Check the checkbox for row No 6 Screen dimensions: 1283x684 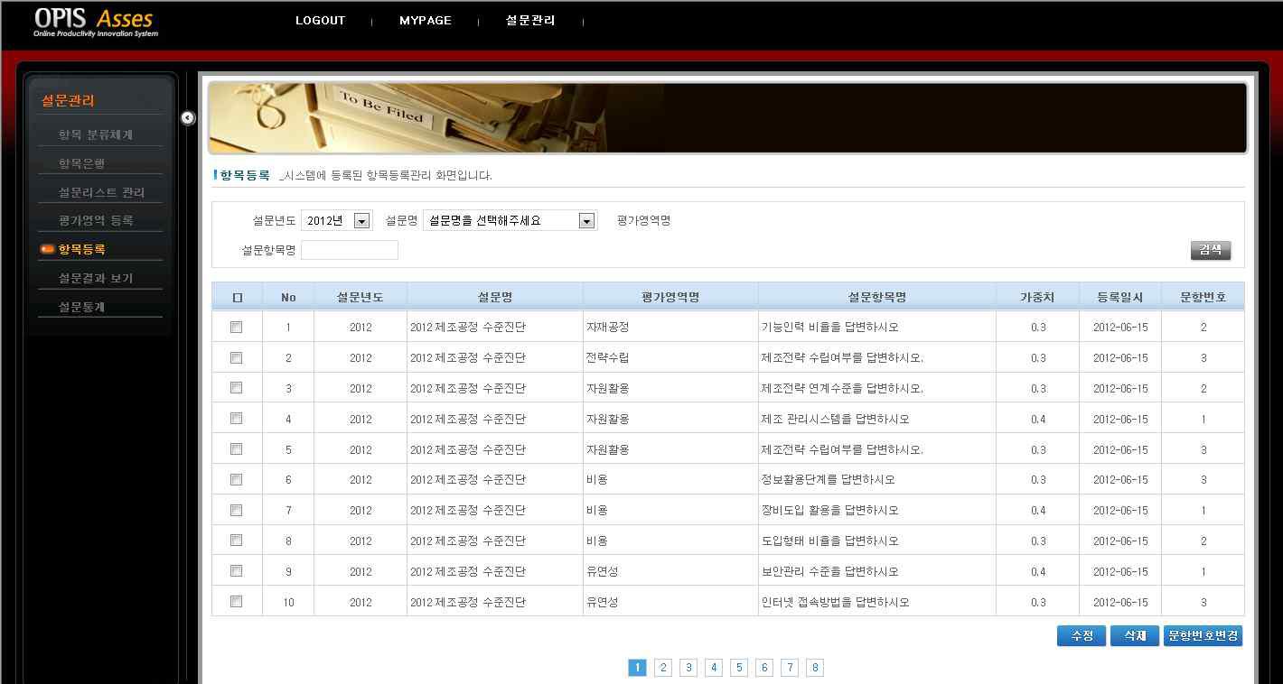pos(237,479)
